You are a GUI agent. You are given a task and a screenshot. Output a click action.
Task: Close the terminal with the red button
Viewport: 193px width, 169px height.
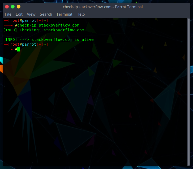point(7,7)
